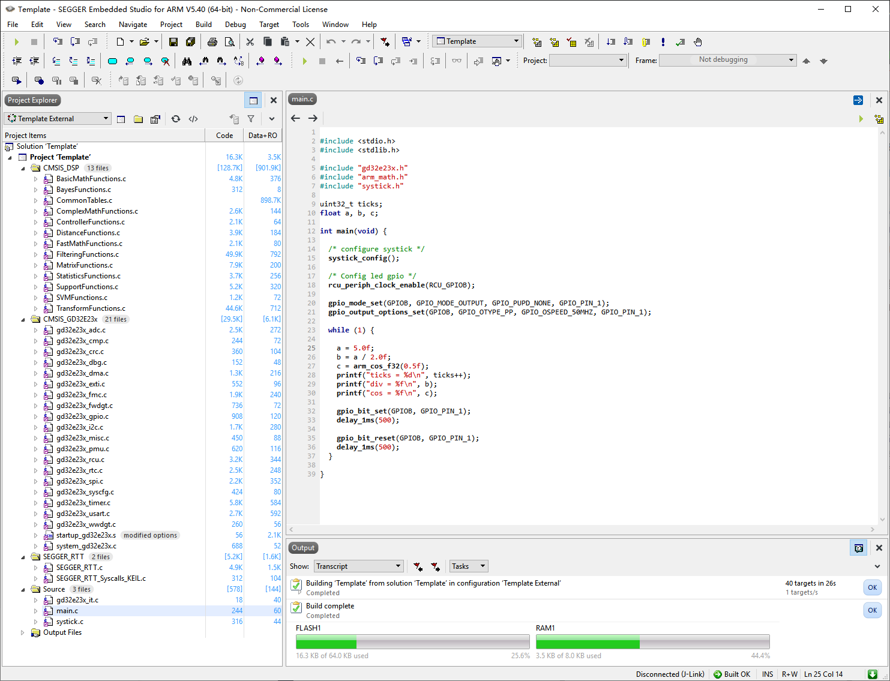Click the project properties icon in Project Explorer toolbar
Image resolution: width=890 pixels, height=681 pixels.
[155, 119]
